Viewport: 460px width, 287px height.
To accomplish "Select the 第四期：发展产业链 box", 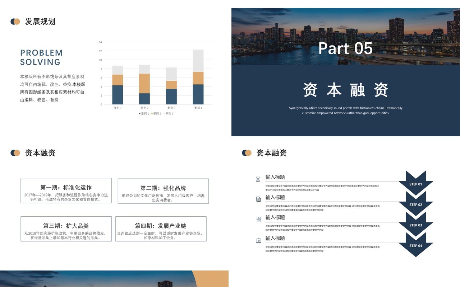I will [161, 229].
